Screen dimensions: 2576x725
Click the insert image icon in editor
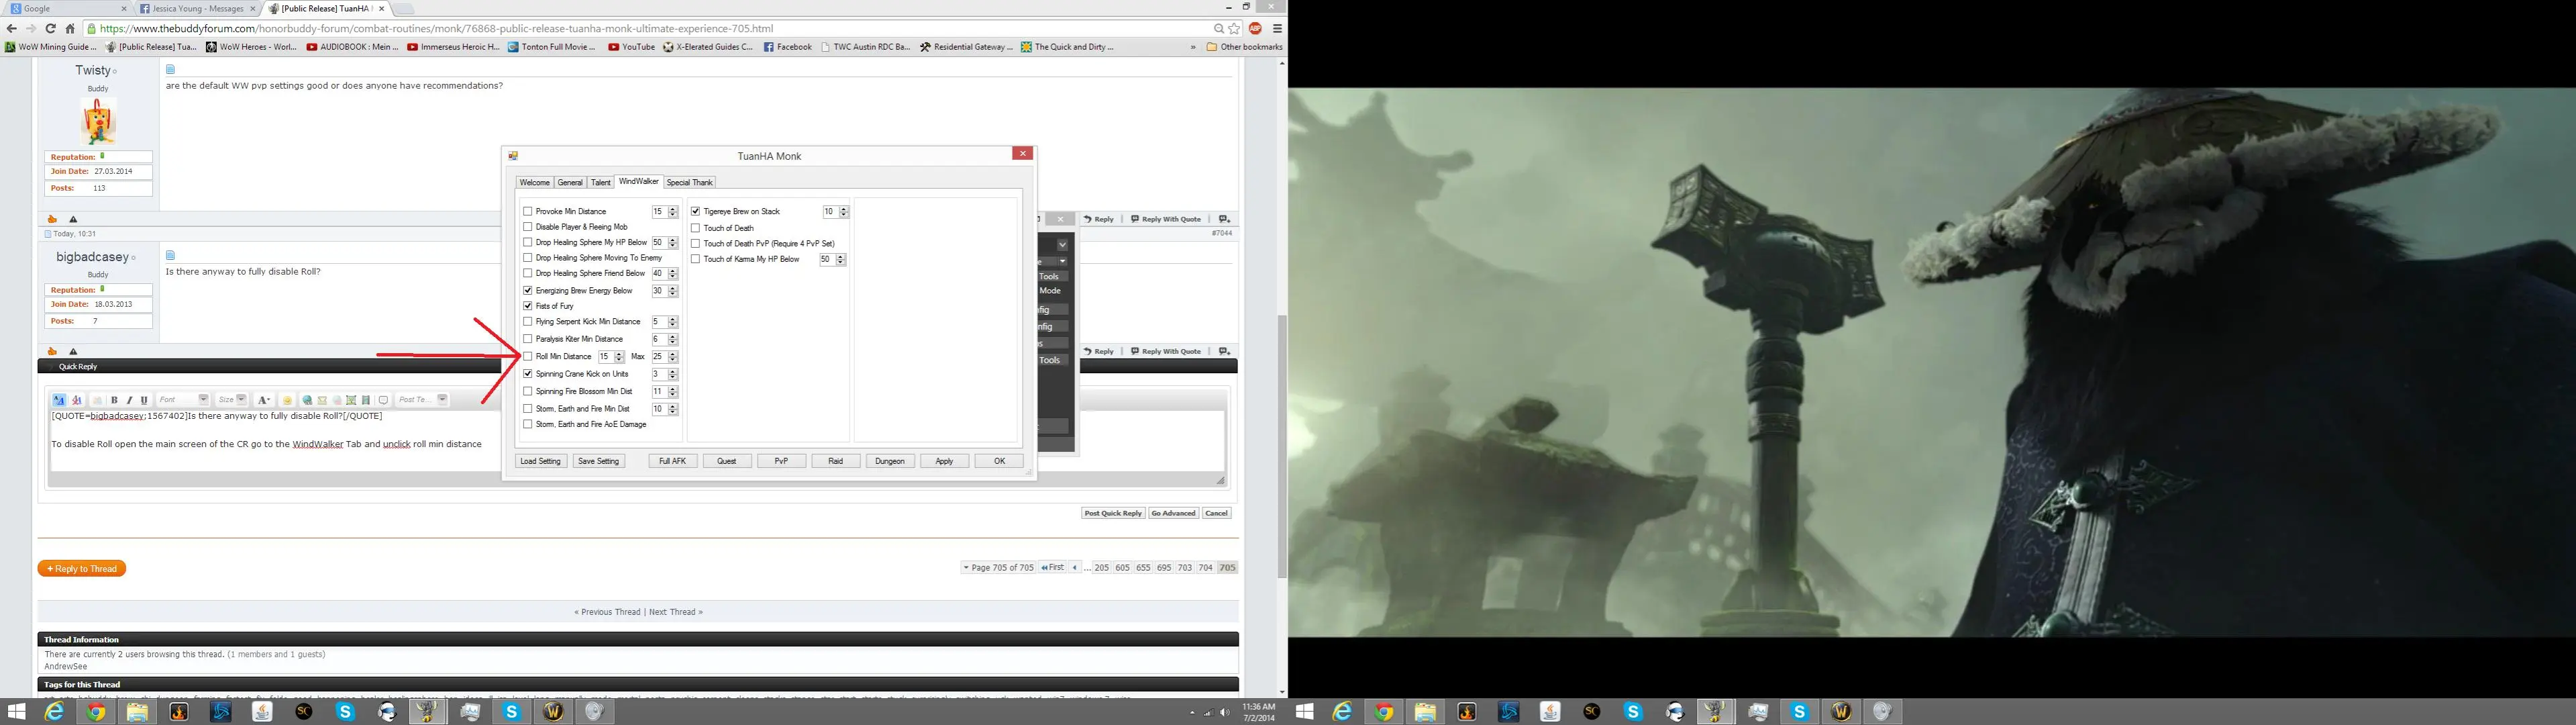tap(351, 400)
